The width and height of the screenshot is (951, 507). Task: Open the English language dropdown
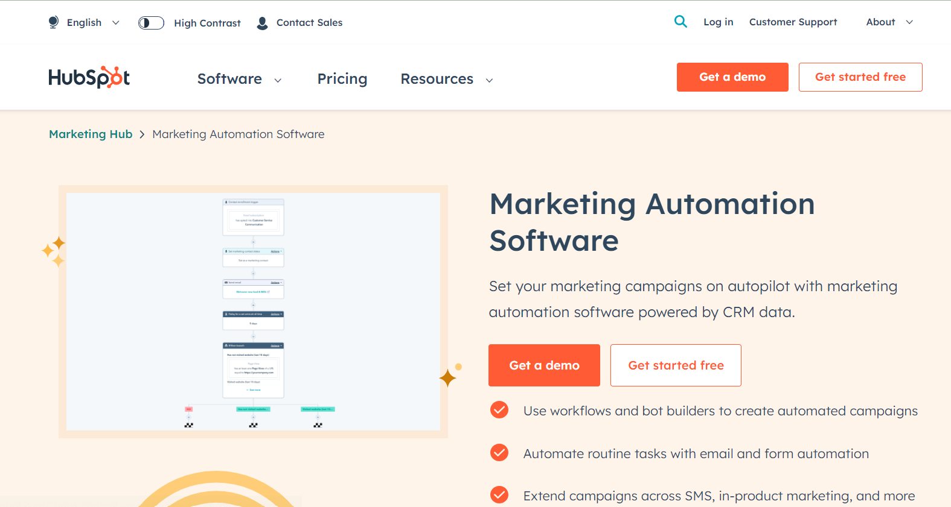pyautogui.click(x=85, y=22)
